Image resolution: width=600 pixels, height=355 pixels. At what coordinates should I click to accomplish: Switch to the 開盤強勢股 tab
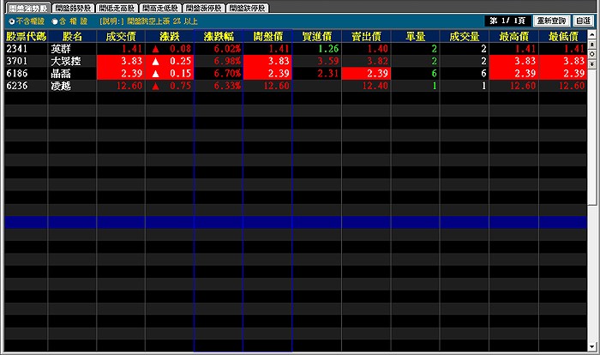[28, 8]
